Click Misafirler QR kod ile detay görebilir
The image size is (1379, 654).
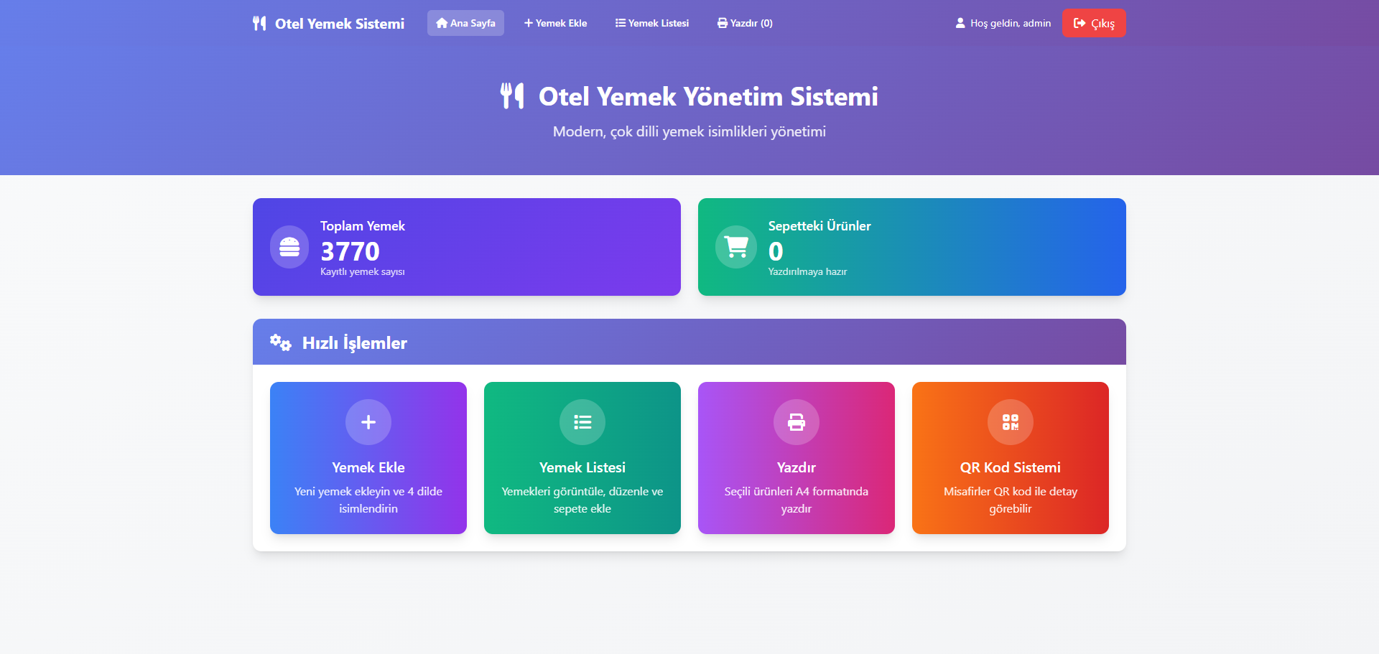pos(1011,500)
